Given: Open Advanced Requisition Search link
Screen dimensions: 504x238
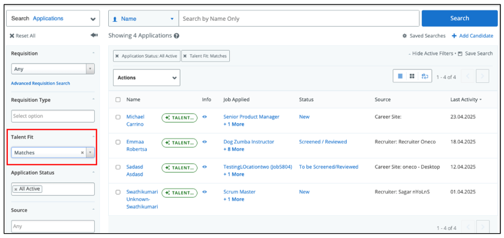Looking at the screenshot, I should click(40, 84).
